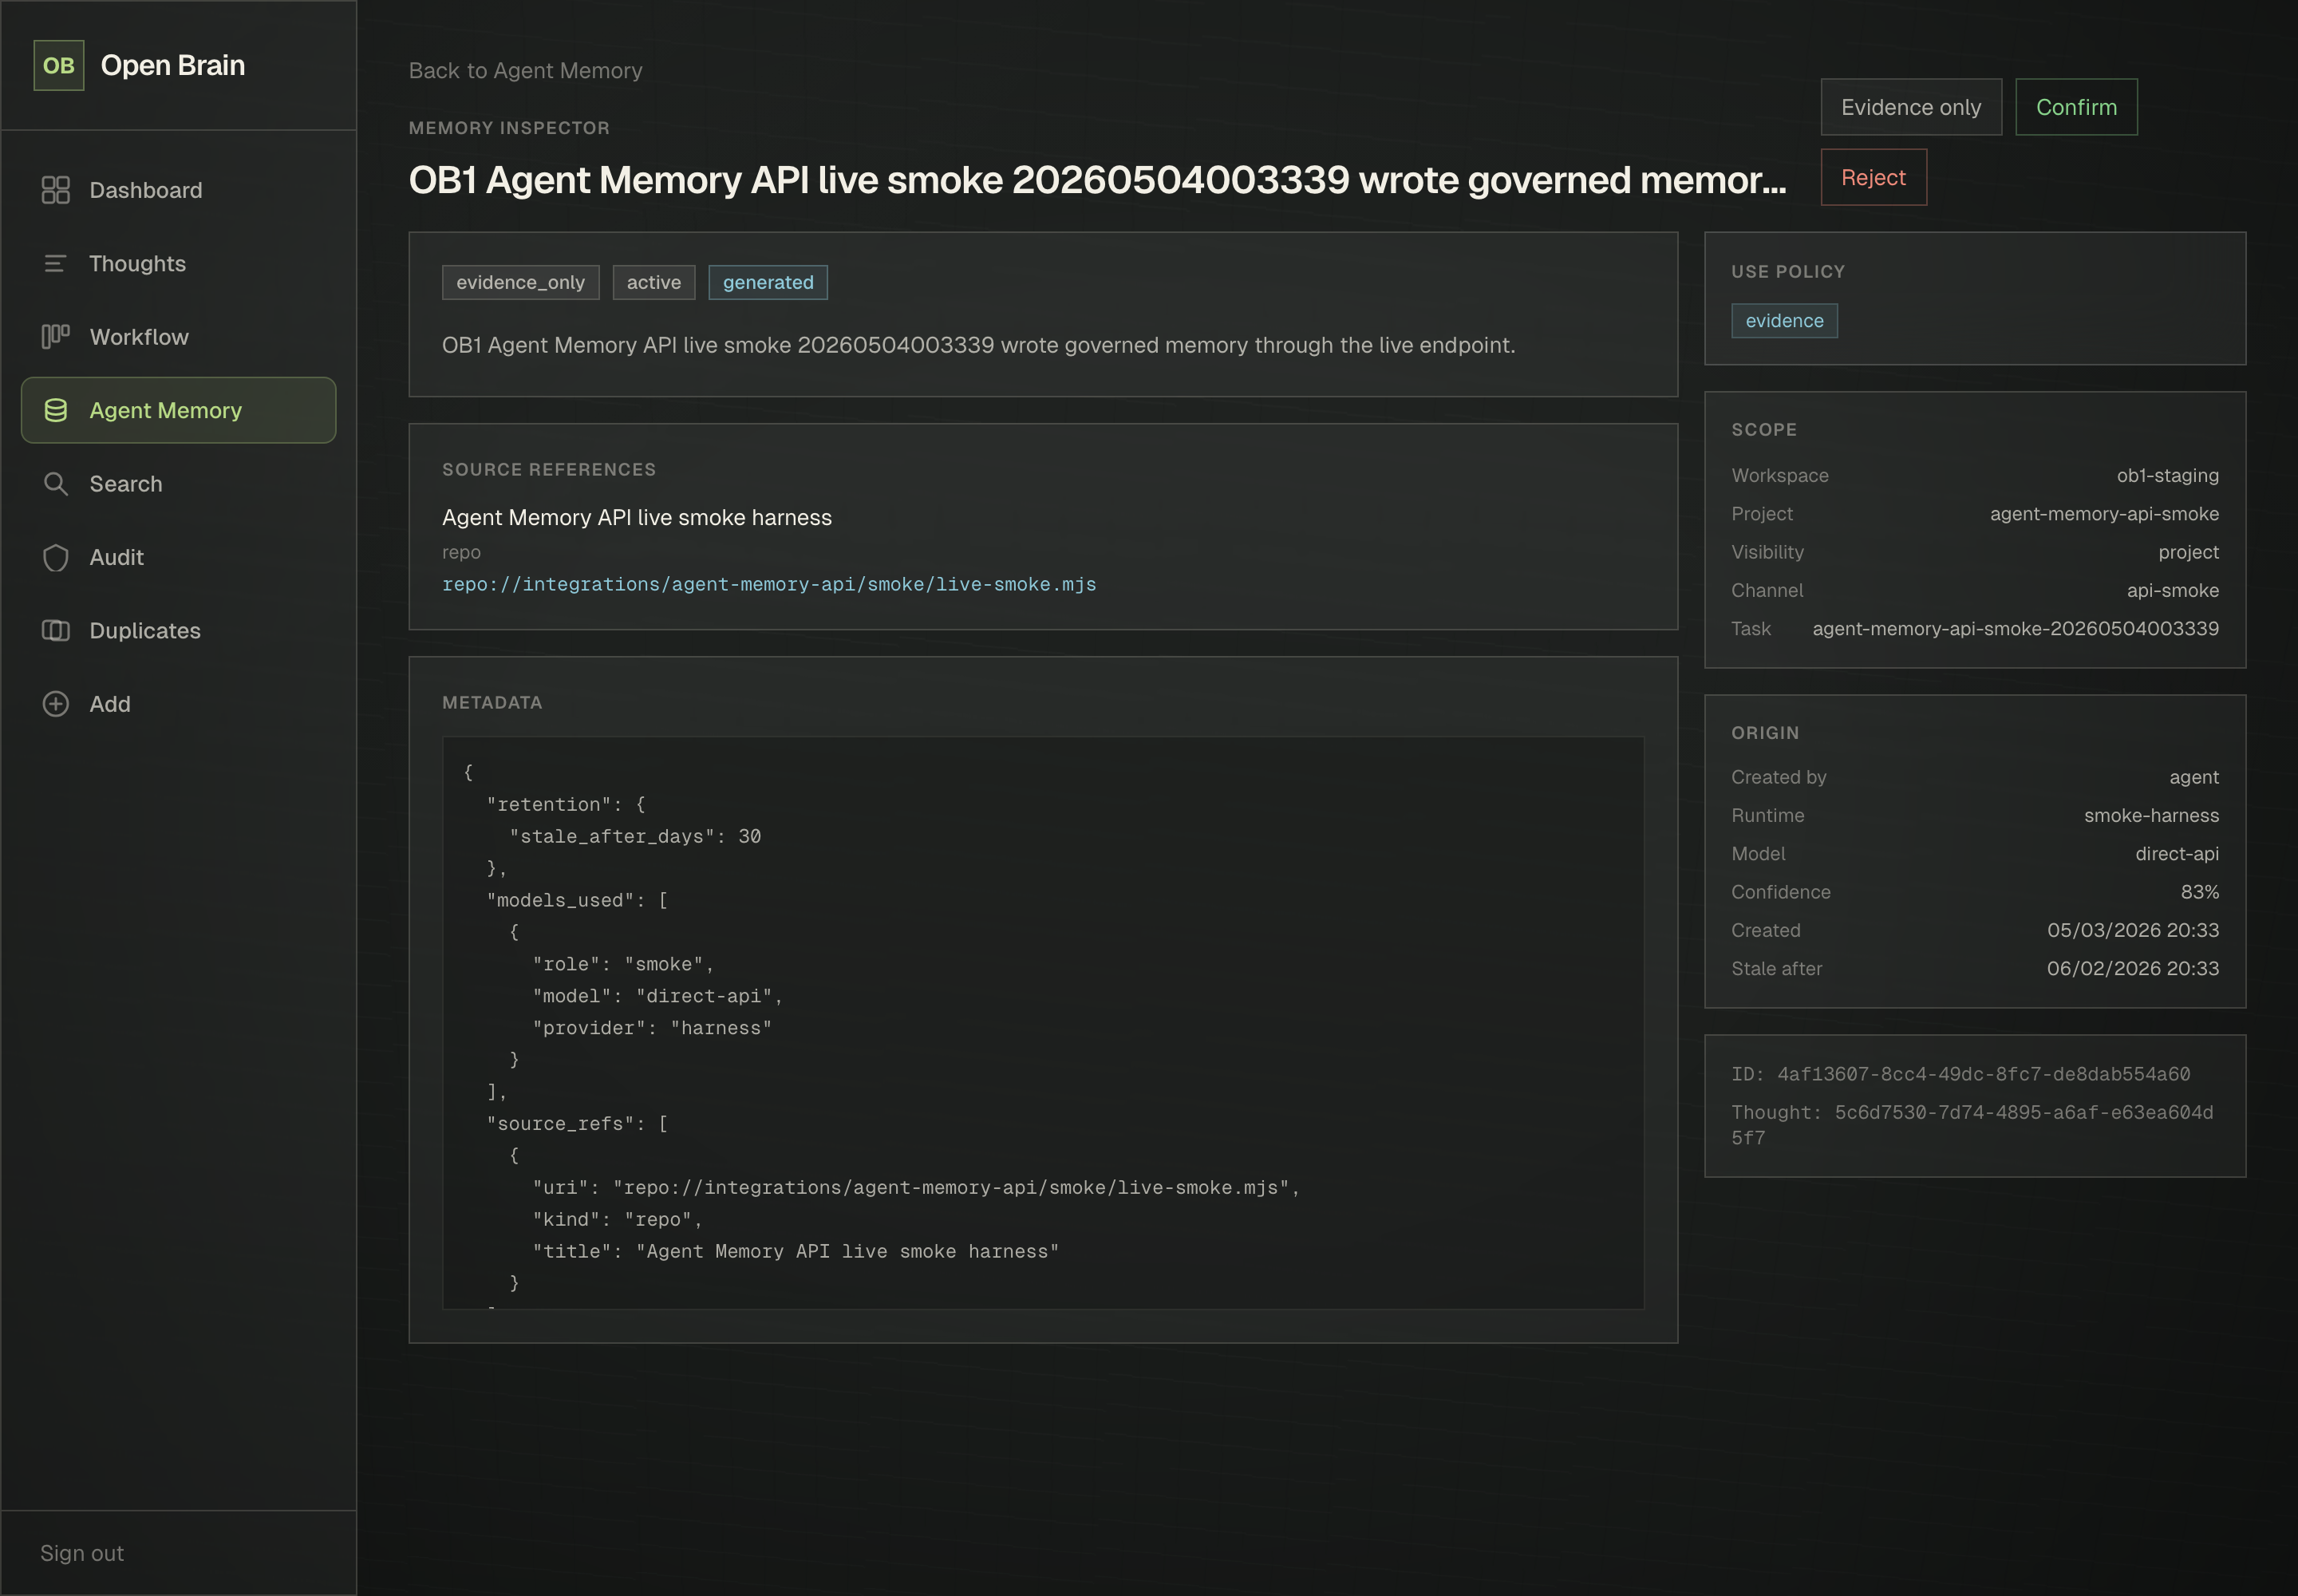This screenshot has width=2298, height=1596.
Task: Open the live-smoke.mjs repo link
Action: (x=769, y=584)
